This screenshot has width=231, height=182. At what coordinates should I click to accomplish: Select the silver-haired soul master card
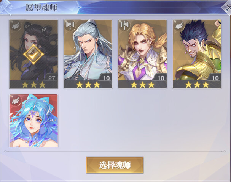(88, 54)
